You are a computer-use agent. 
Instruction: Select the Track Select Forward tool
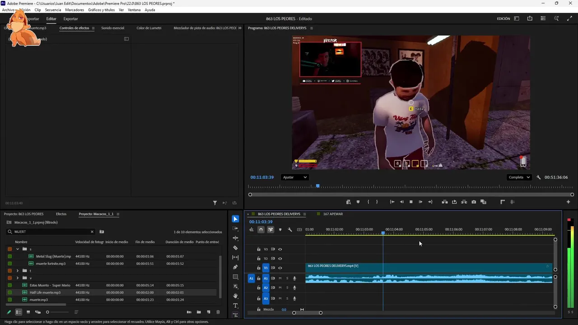tap(235, 229)
